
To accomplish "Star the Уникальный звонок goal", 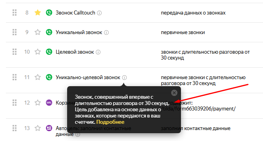I will 38,32.
